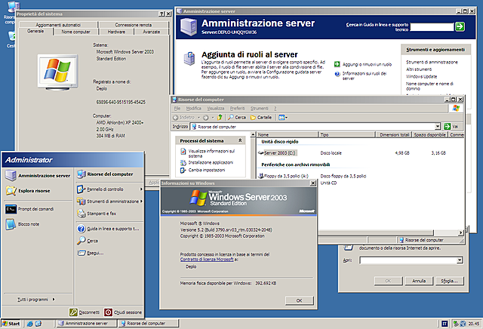Screen dimensions: 483x329
Task: Open the Modifica menu
Action: point(193,109)
